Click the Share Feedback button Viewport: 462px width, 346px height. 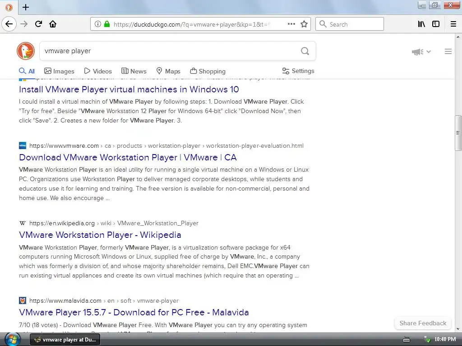[x=423, y=323]
